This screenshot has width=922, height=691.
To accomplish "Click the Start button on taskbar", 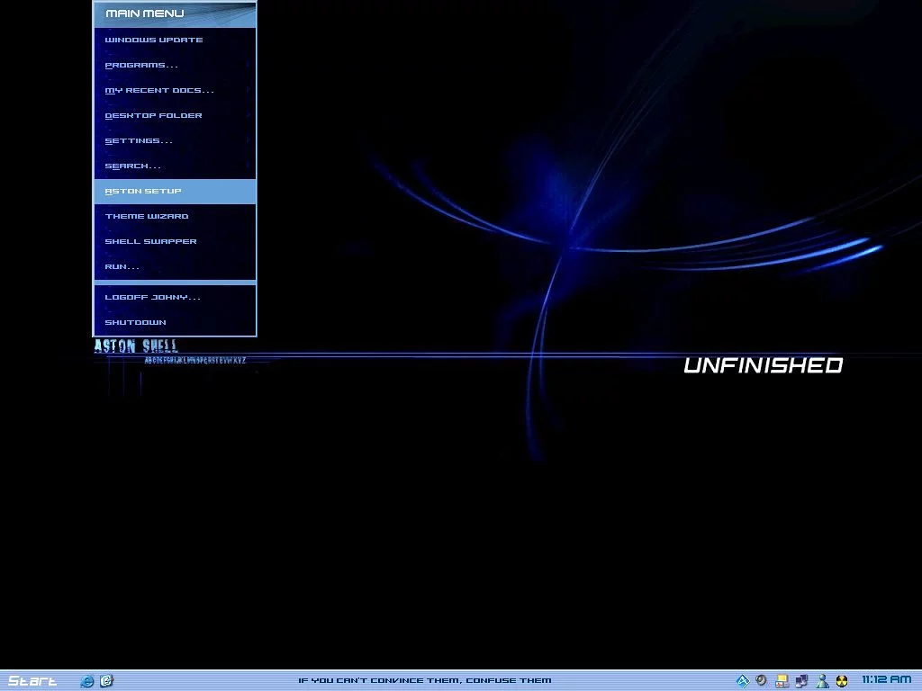I will click(x=32, y=681).
